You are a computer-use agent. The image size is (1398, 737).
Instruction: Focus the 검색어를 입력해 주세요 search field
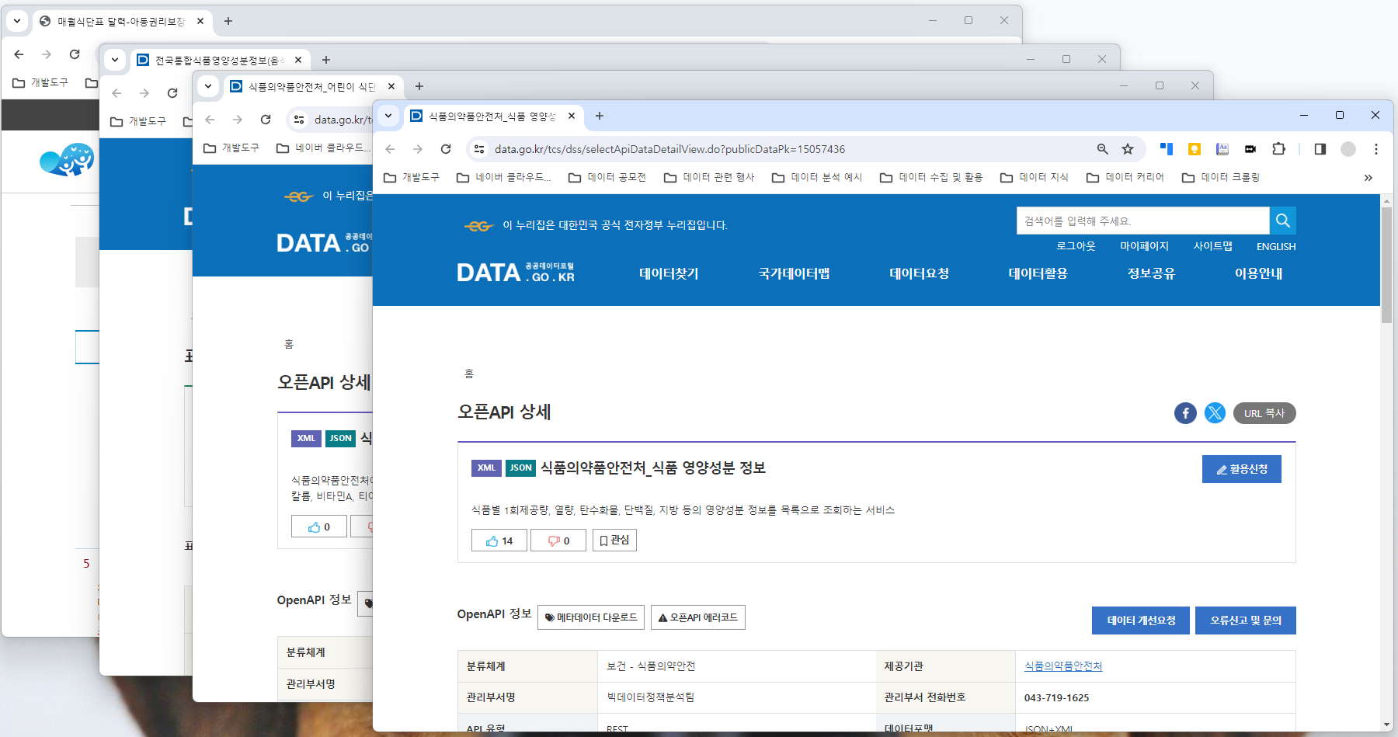point(1143,221)
